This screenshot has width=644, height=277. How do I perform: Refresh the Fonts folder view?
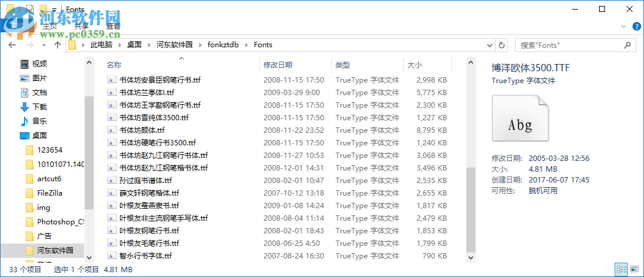pyautogui.click(x=502, y=45)
